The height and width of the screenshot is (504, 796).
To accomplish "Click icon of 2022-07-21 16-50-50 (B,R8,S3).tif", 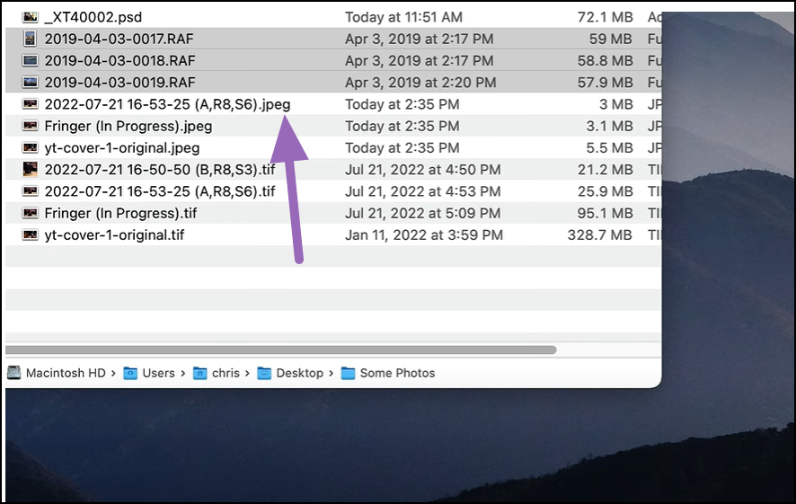I will coord(30,169).
